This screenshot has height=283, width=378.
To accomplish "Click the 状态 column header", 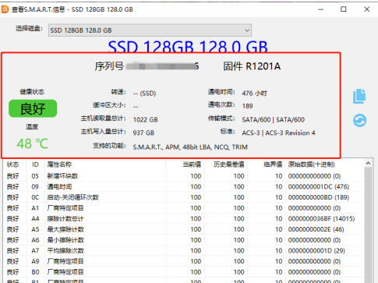I will (x=13, y=164).
